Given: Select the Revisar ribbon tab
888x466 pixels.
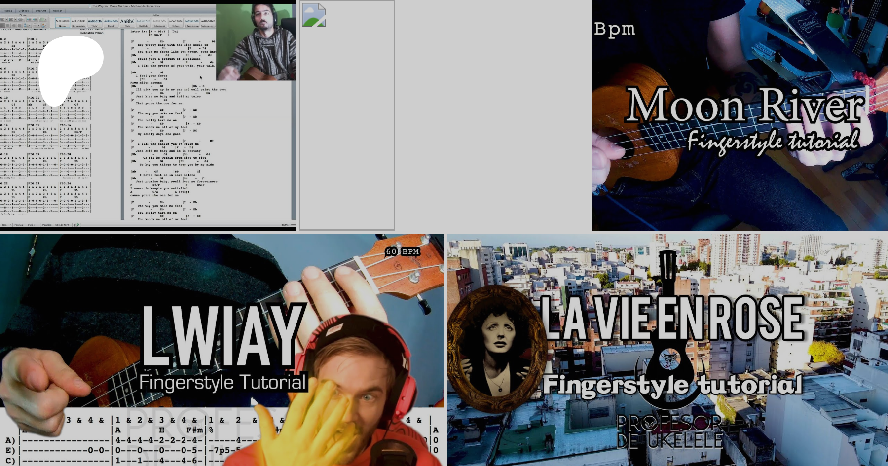Looking at the screenshot, I should 57,10.
